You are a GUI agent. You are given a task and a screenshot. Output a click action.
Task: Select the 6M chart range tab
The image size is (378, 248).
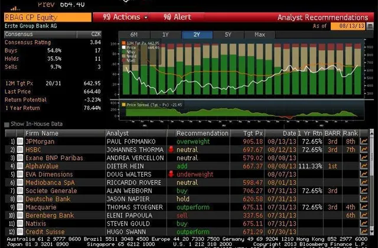[x=134, y=35]
